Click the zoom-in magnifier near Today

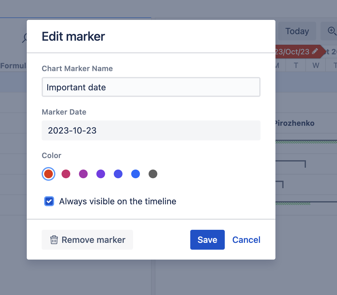point(332,31)
